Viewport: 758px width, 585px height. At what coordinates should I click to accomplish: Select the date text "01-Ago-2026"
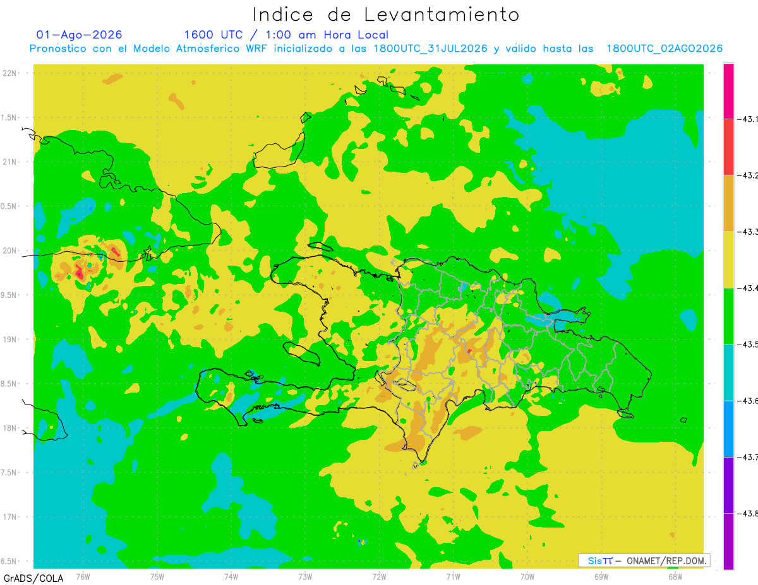[80, 35]
